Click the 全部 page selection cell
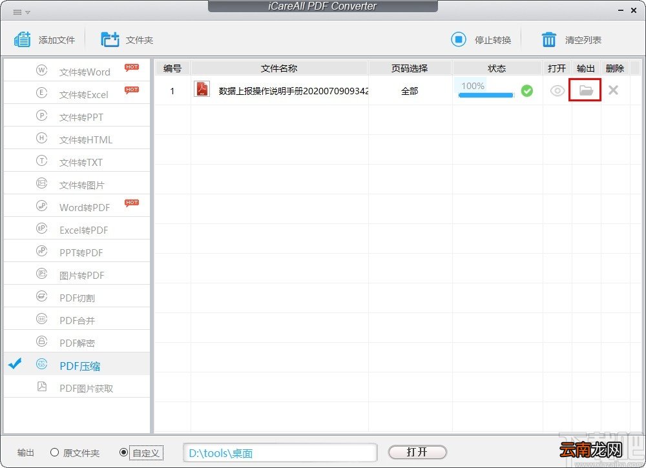Viewport: 646px width, 468px height. [x=410, y=91]
